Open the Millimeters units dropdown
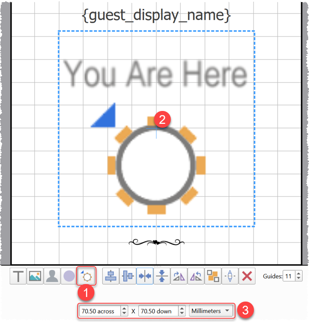Screen dimensions: 309x322 click(x=210, y=311)
